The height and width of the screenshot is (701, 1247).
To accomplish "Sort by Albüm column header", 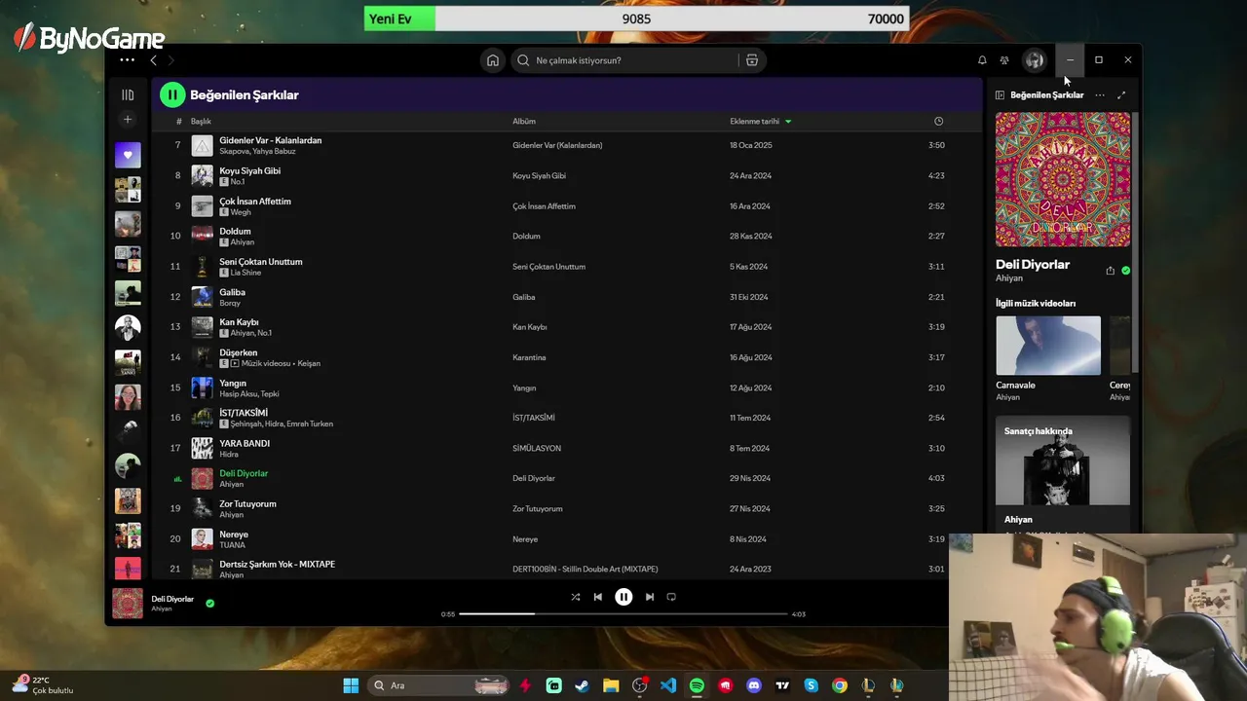I will 524,122.
